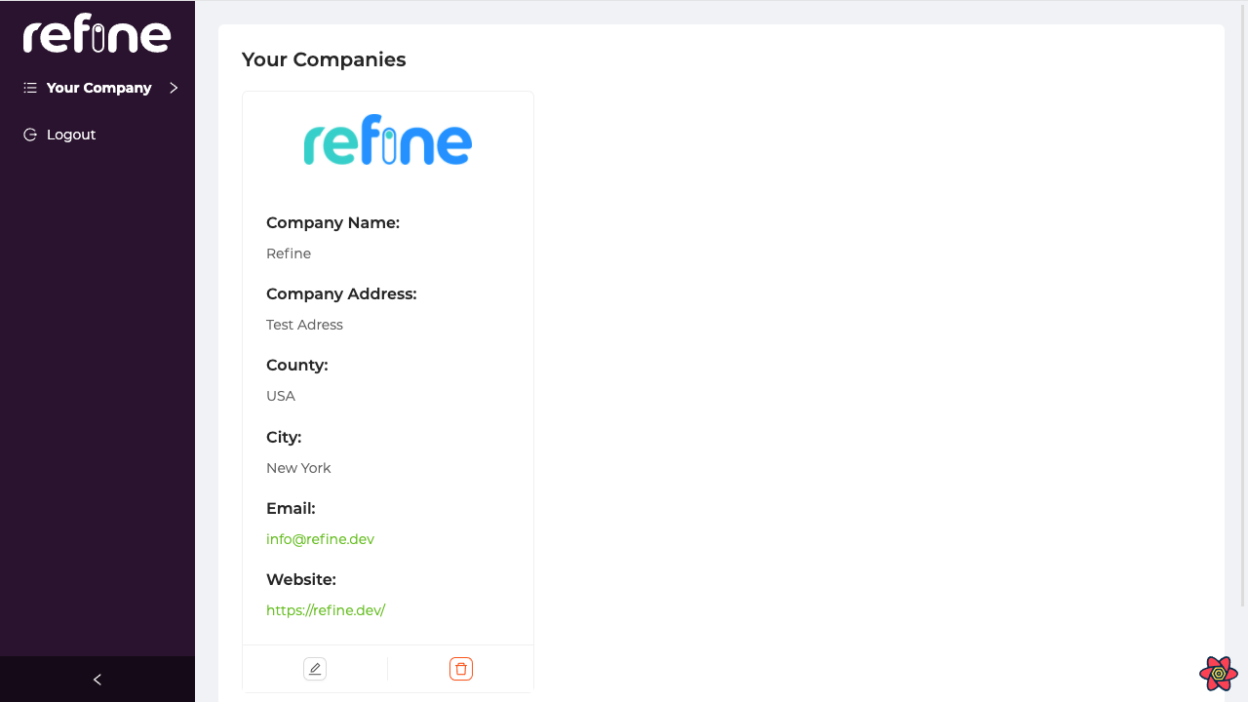Viewport: 1248px width, 702px height.
Task: Click the vertical page scrollbar
Action: point(1242,302)
